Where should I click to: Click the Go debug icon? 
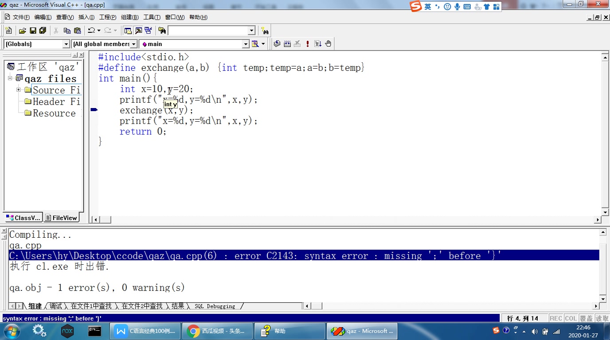tap(318, 44)
